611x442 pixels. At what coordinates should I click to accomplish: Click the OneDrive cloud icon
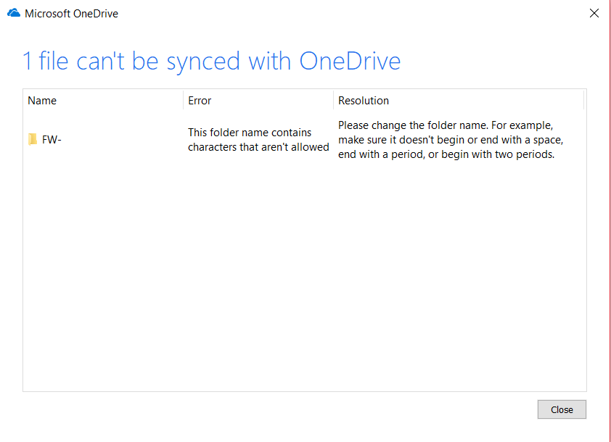(14, 13)
